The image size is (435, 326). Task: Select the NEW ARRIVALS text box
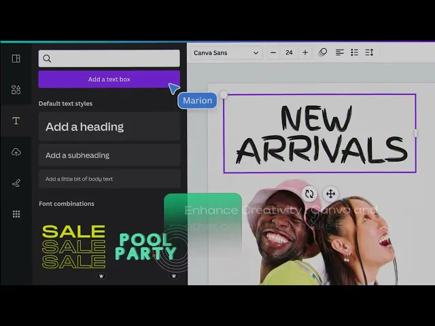[319, 134]
